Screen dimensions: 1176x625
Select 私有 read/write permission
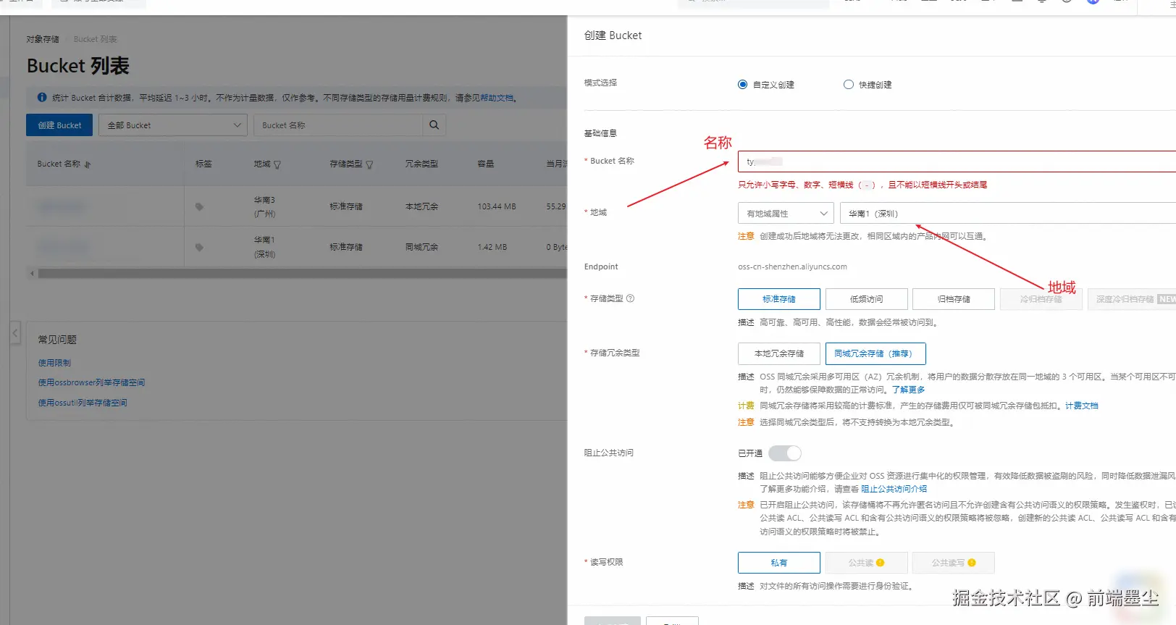(x=779, y=563)
